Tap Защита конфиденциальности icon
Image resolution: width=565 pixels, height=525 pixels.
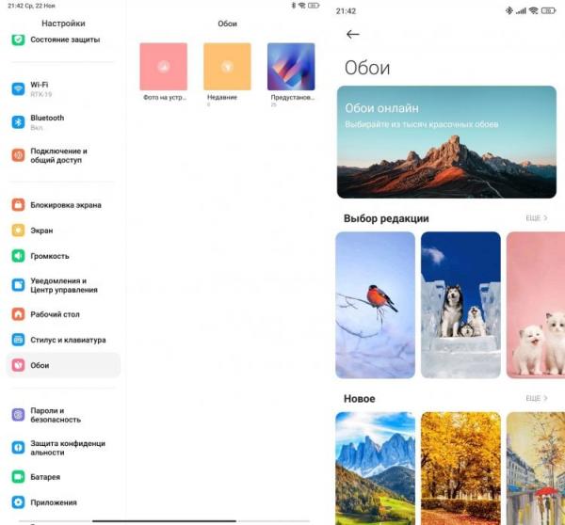pyautogui.click(x=18, y=448)
